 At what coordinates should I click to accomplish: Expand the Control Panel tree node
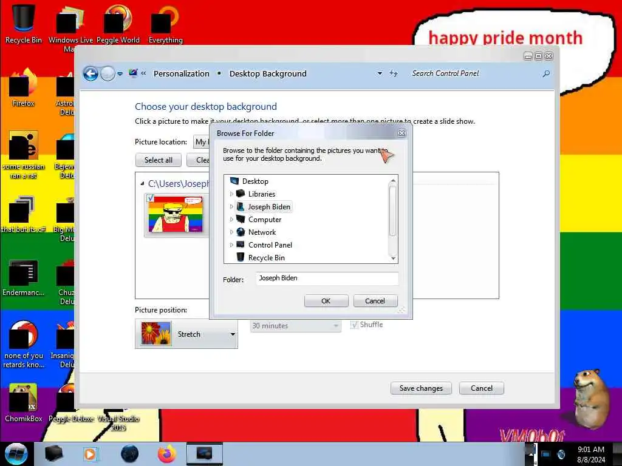pyautogui.click(x=231, y=245)
